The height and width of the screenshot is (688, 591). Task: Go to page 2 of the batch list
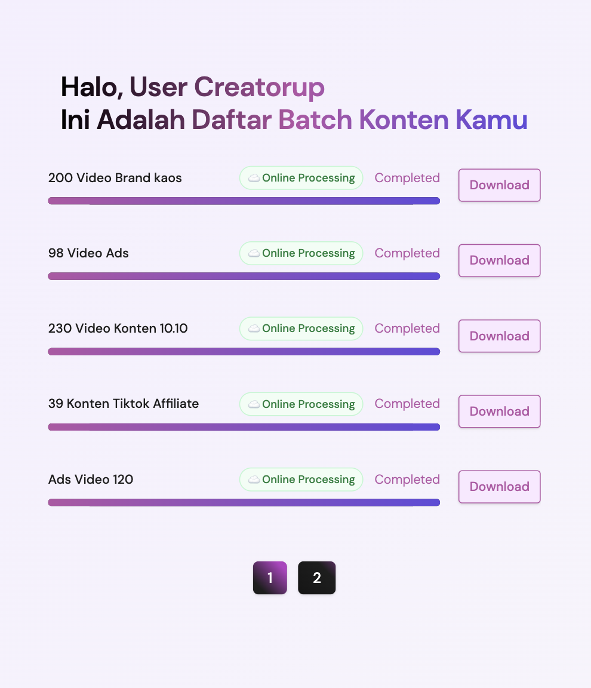click(x=316, y=578)
